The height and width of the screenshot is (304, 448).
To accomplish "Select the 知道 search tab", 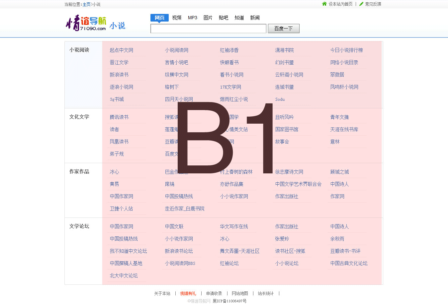I will click(x=239, y=18).
